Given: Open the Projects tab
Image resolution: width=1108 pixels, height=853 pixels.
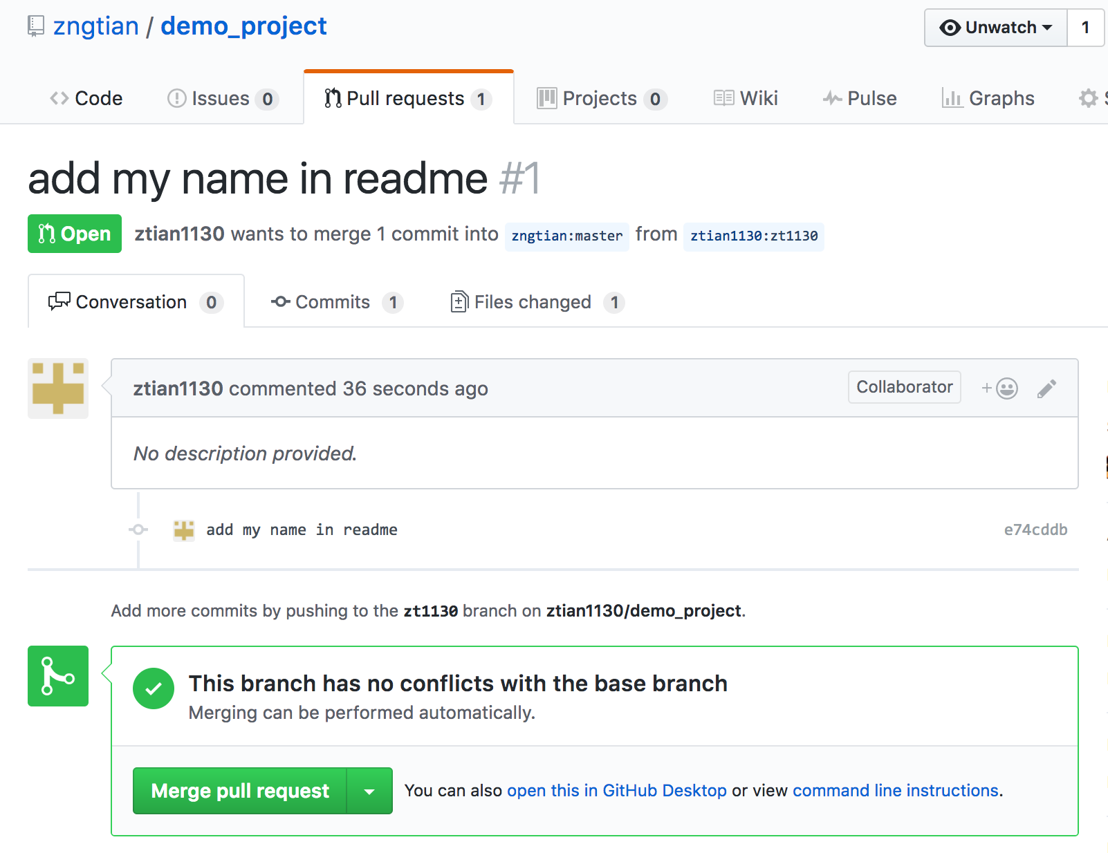Looking at the screenshot, I should click(602, 98).
